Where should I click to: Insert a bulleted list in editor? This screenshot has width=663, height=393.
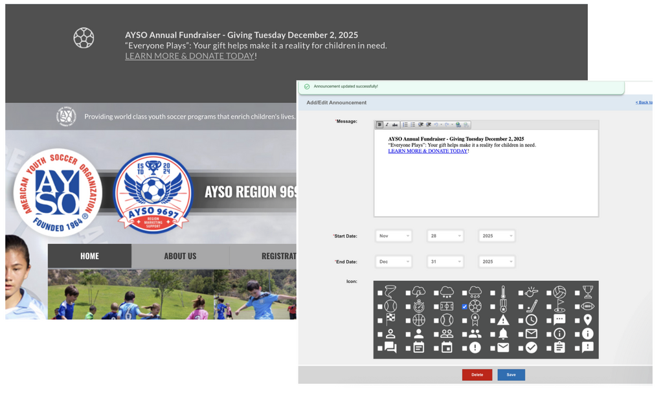(x=413, y=125)
